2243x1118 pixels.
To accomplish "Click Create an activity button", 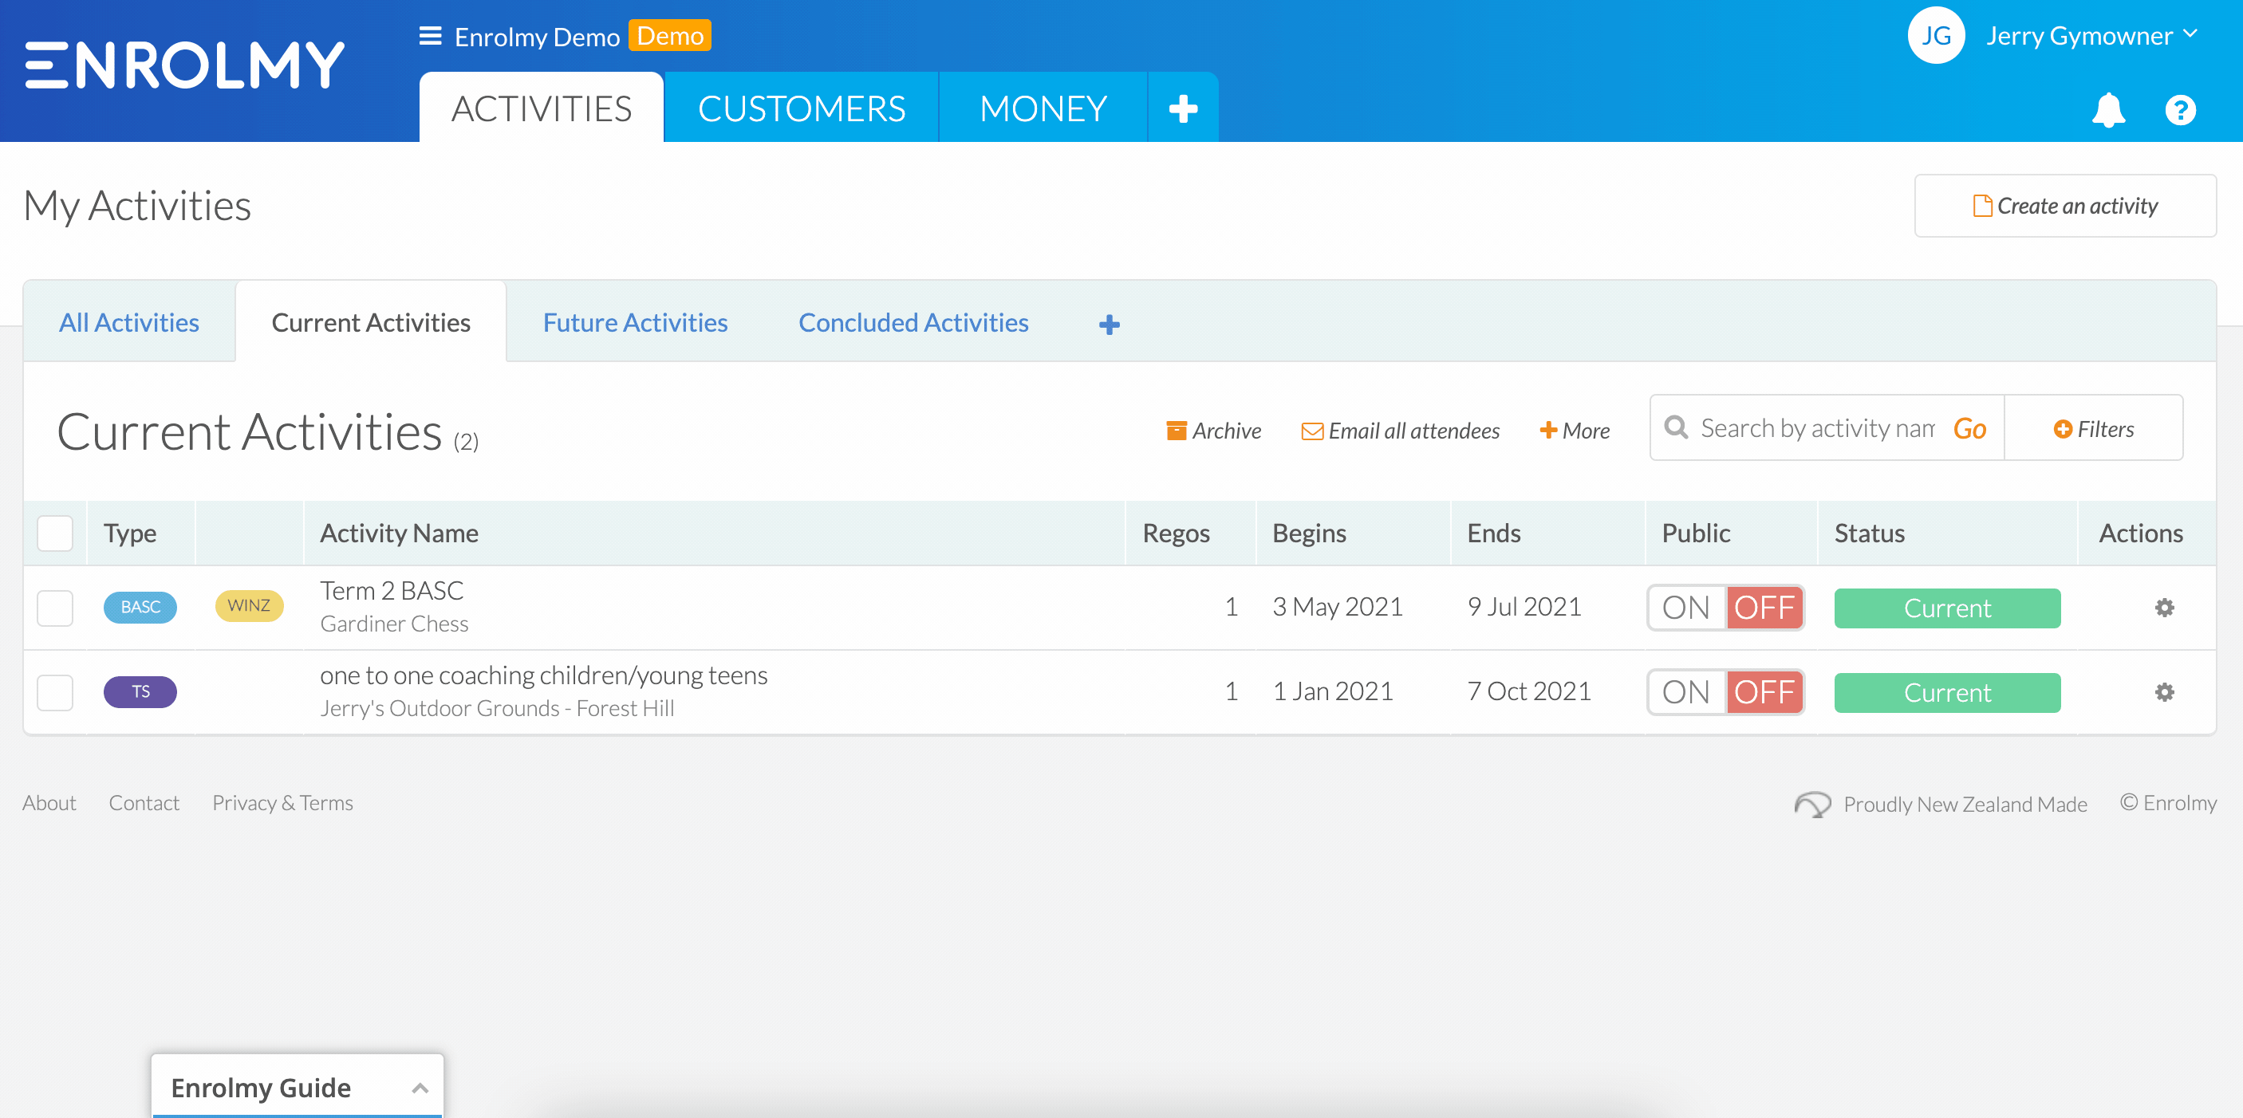I will [2064, 206].
